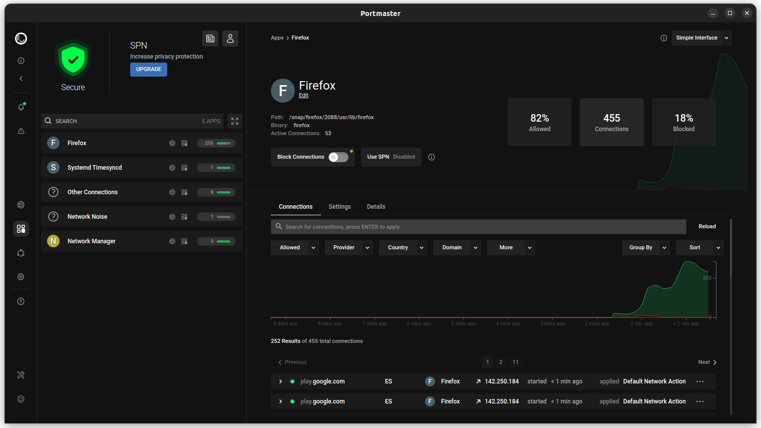Image resolution: width=761 pixels, height=428 pixels.
Task: Open the help question mark icon
Action: pyautogui.click(x=21, y=301)
